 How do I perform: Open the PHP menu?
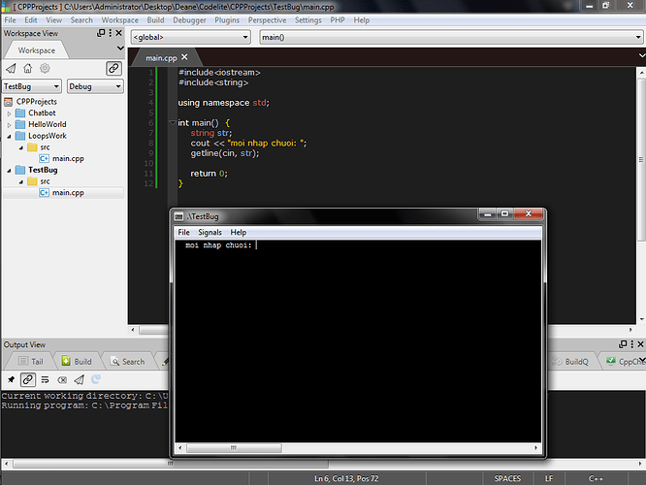337,20
